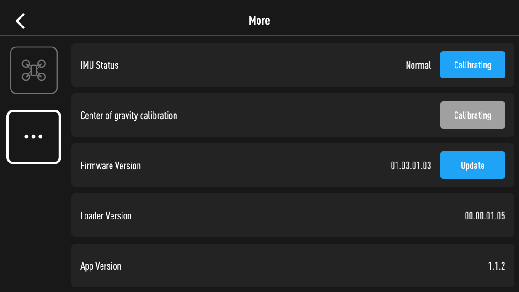Click the Loader Version label

[106, 216]
